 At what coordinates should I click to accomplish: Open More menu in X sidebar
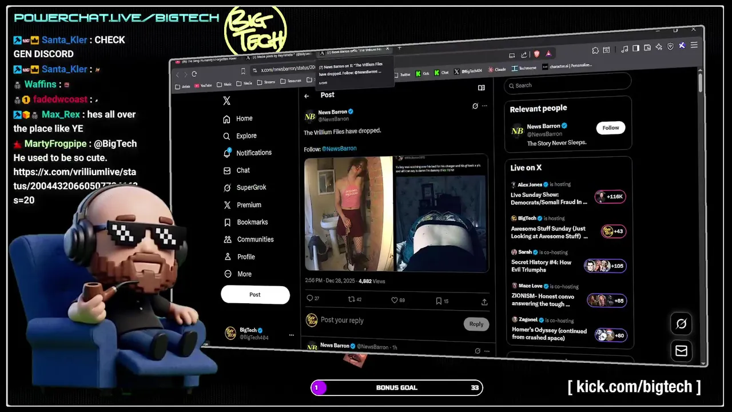[x=238, y=274]
